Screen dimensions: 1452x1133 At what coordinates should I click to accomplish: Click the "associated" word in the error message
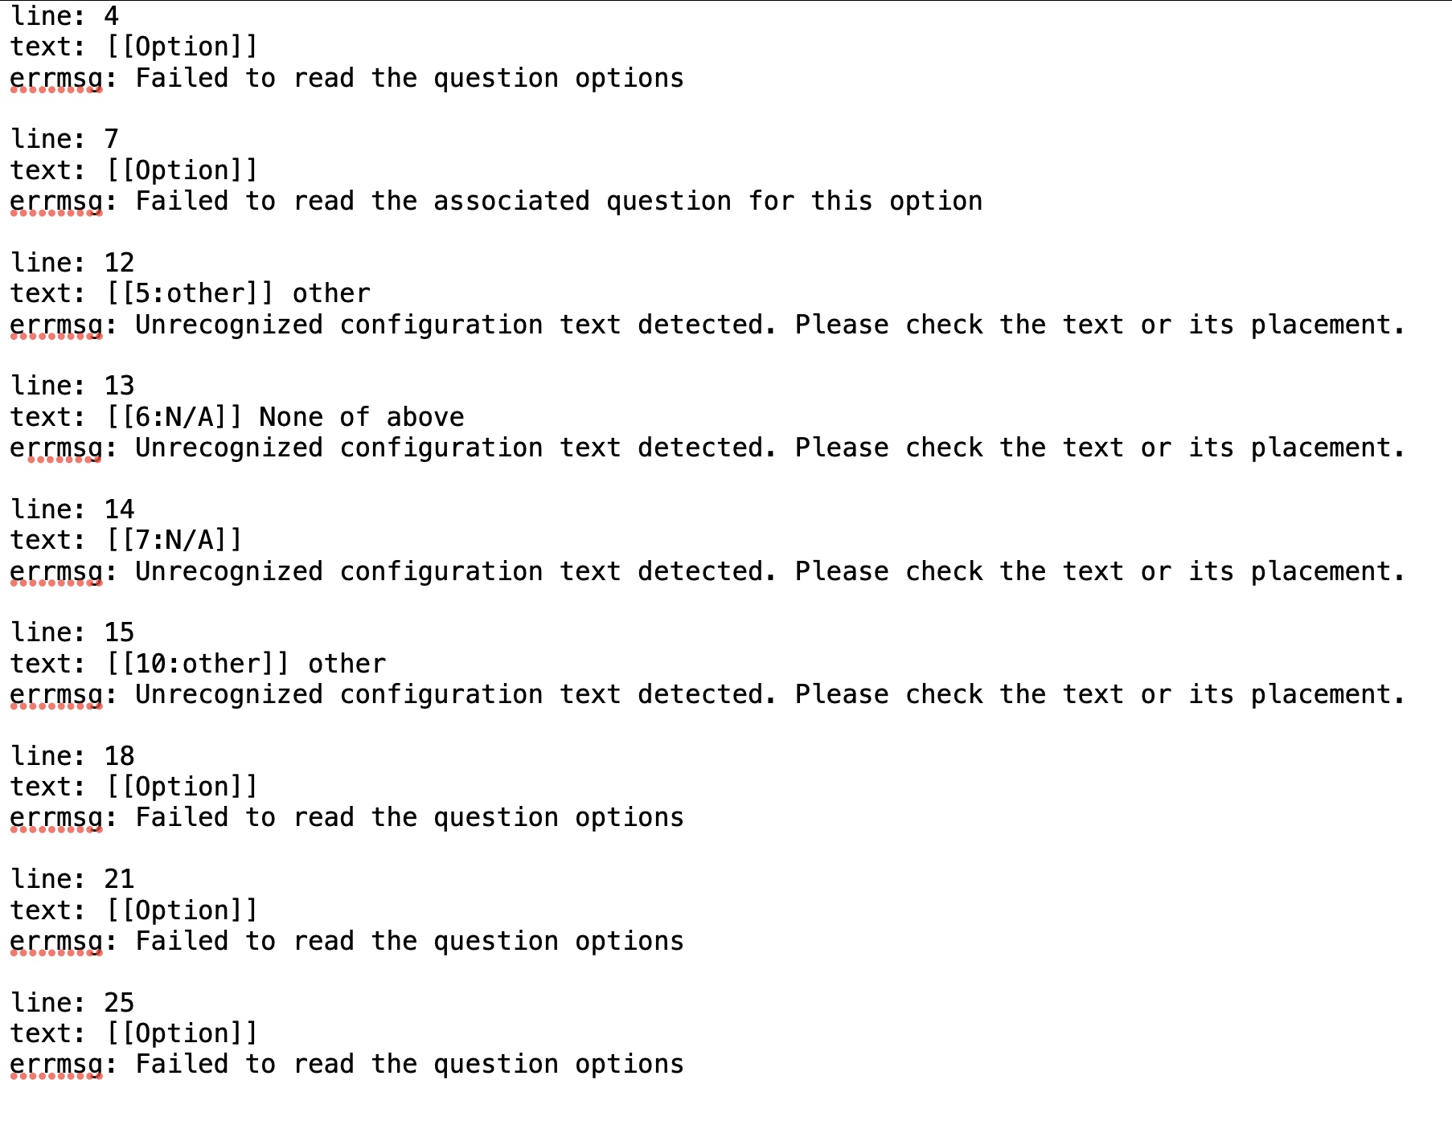tap(511, 201)
